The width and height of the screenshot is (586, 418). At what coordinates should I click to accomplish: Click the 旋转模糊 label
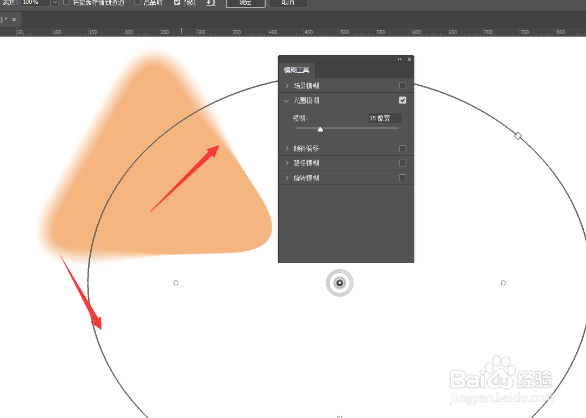[306, 178]
